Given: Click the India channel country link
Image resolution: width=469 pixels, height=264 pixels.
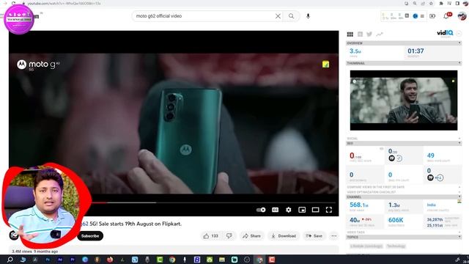Looking at the screenshot, I should (431, 205).
